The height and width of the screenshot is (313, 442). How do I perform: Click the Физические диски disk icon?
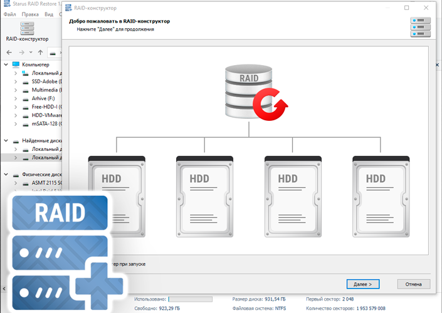click(16, 175)
